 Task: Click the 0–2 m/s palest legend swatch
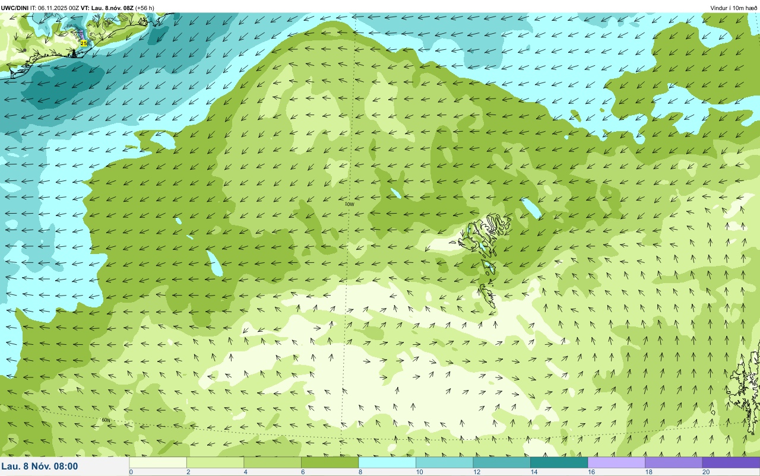coord(158,462)
